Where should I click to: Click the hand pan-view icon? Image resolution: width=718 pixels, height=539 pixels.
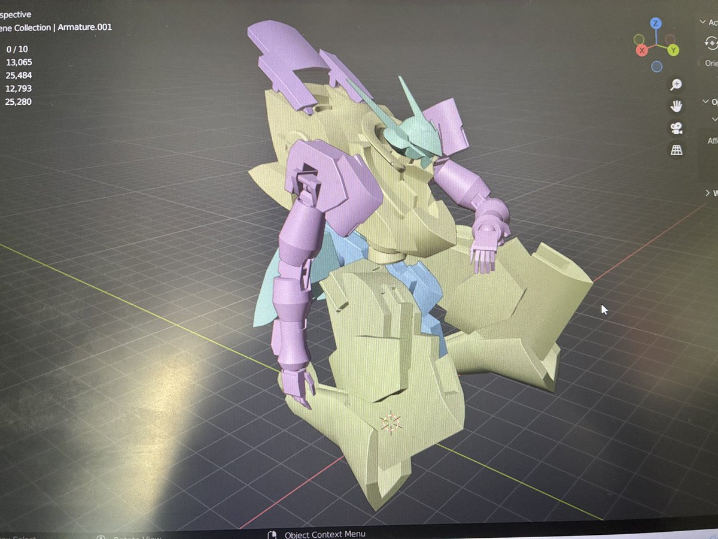pos(676,106)
